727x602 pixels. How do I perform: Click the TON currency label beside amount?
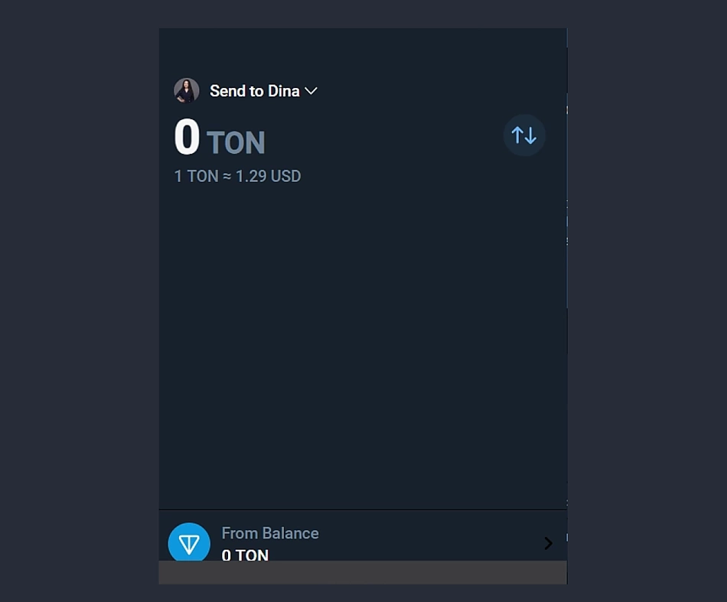[x=236, y=142]
